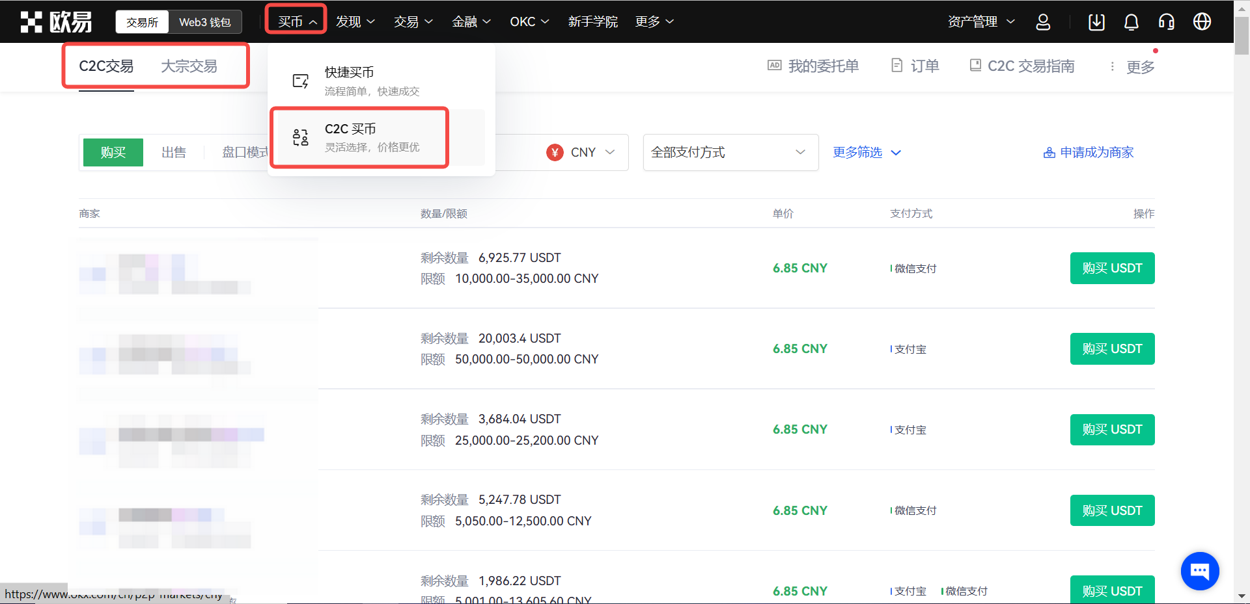Open the 资产管理 dropdown
Image resolution: width=1250 pixels, height=604 pixels.
[x=981, y=22]
